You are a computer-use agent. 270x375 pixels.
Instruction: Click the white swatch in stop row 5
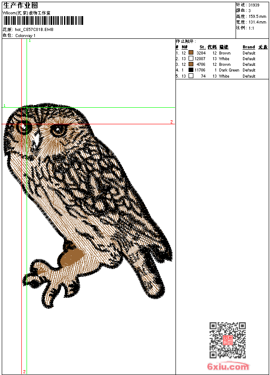[x=191, y=75]
